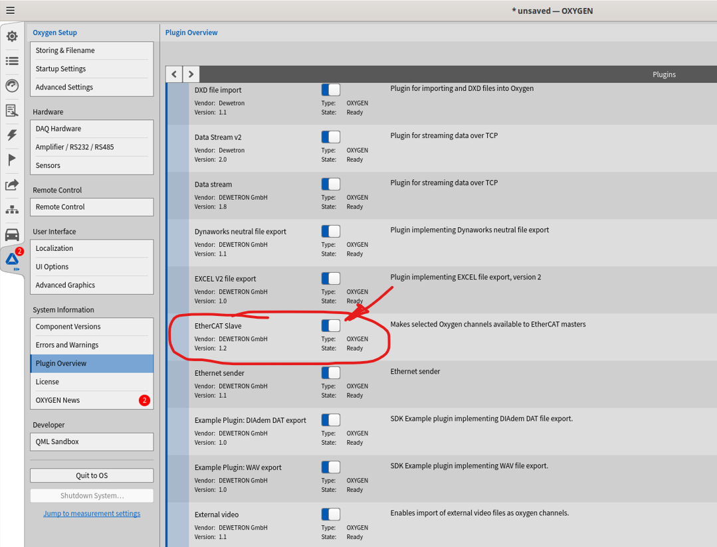Screen dimensions: 717x547
Task: Click External video plugin name
Action: [x=217, y=514]
